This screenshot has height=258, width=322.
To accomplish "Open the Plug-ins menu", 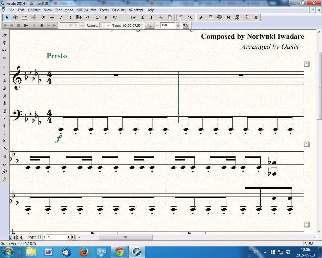I will 119,10.
